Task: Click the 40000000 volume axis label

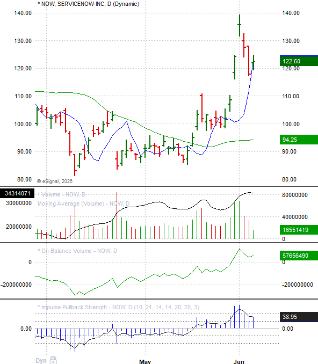Action: [x=295, y=217]
